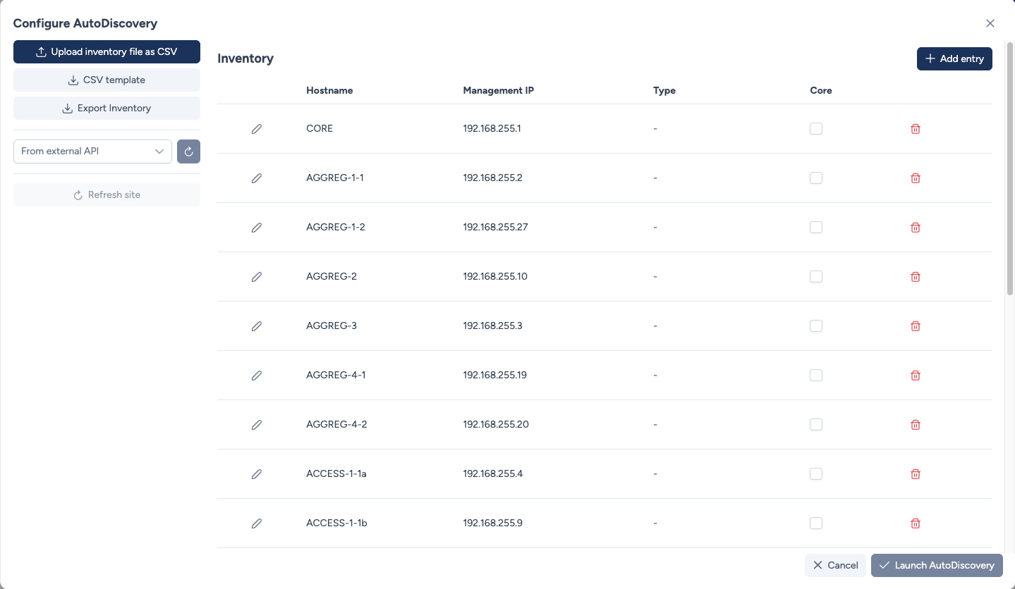Delete the AGGREG-1-1 entry with trash icon
The width and height of the screenshot is (1015, 589).
point(916,178)
